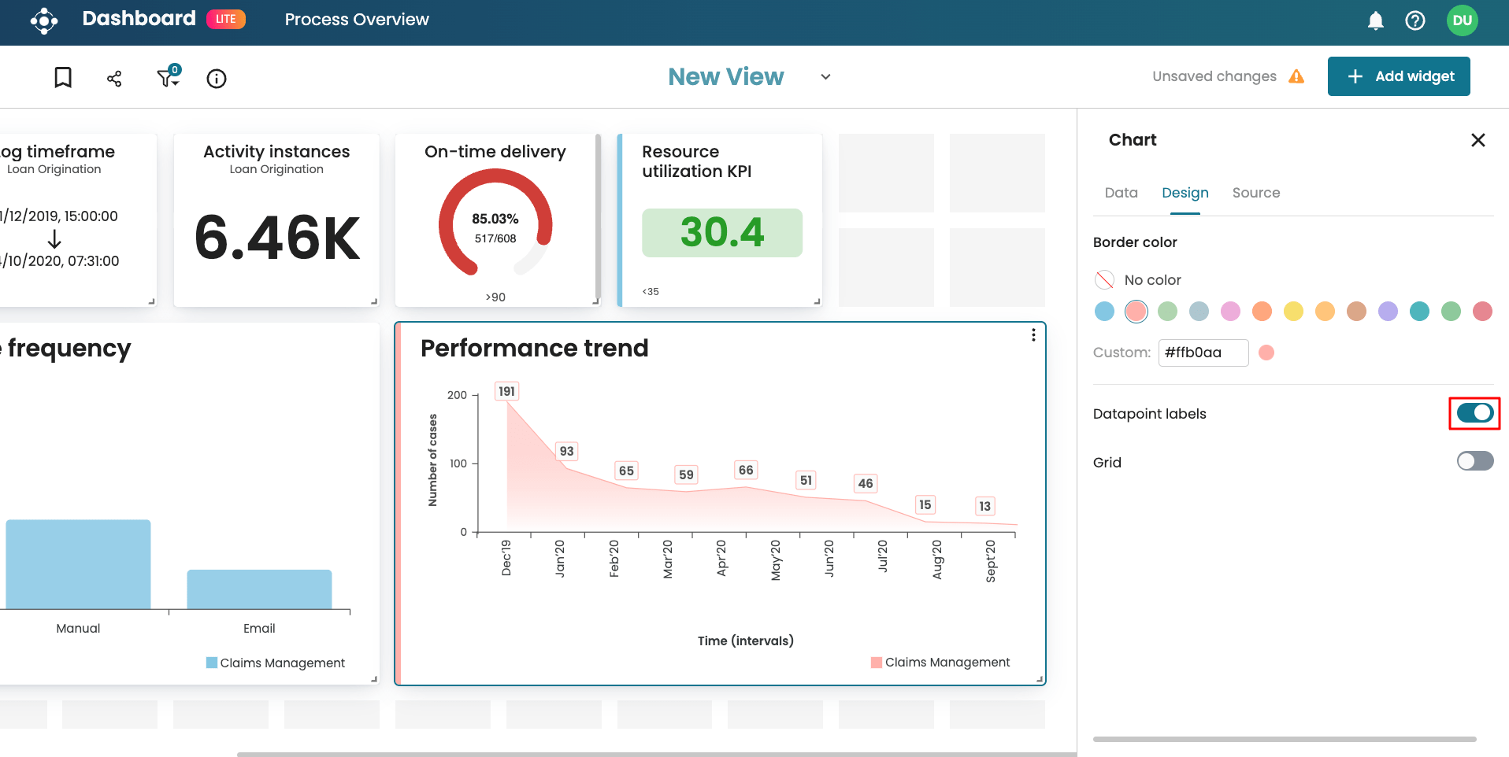Open the bookmark saved views icon

tap(62, 76)
